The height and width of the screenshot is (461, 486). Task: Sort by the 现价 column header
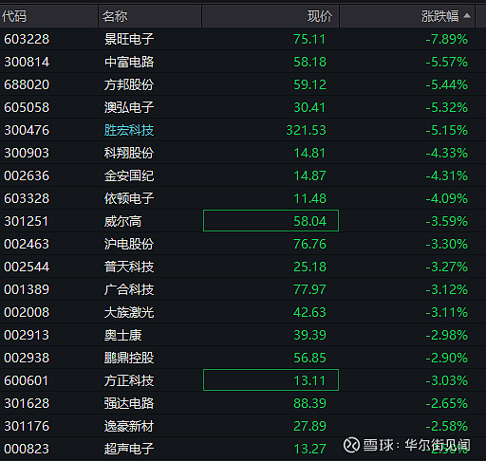271,16
